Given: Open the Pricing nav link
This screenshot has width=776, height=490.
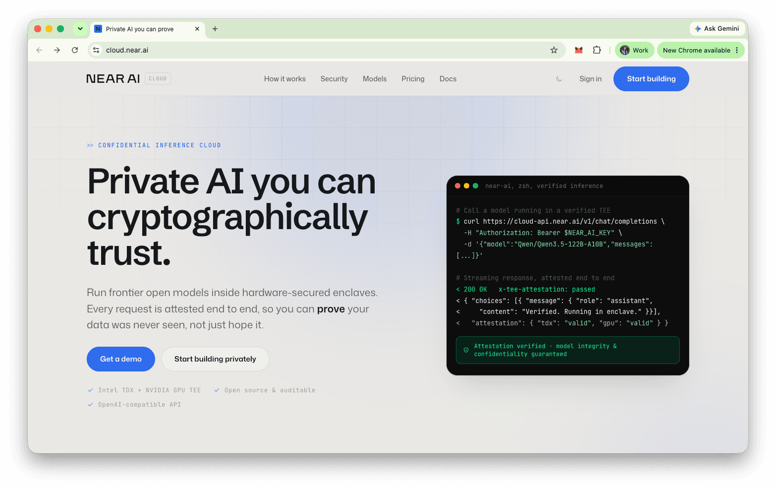Looking at the screenshot, I should [x=413, y=79].
